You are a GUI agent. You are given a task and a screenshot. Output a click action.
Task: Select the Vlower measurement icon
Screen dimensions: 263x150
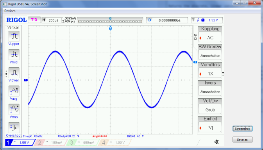[14, 72]
